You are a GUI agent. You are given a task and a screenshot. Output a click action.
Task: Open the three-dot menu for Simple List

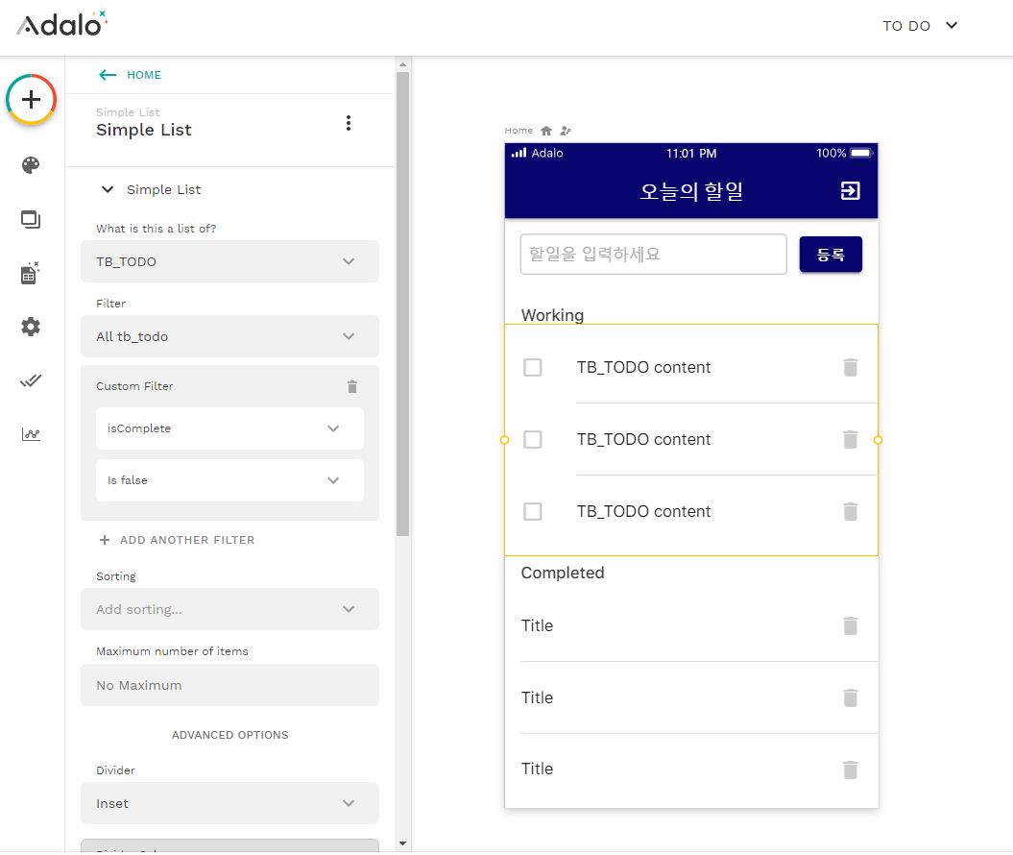(349, 123)
